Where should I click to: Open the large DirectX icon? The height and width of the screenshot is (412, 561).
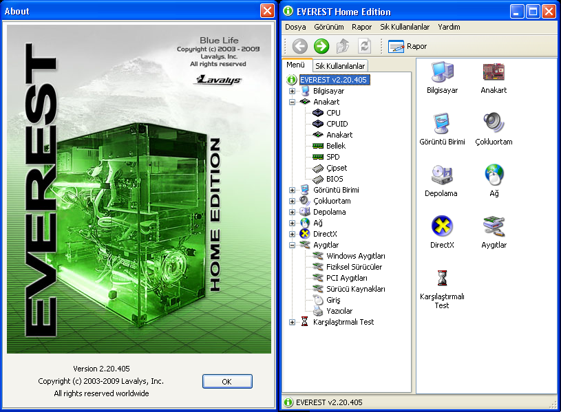(x=442, y=232)
